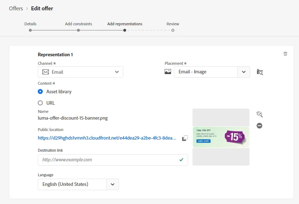Open the Channel Email dropdown
This screenshot has height=204, width=299.
click(81, 72)
